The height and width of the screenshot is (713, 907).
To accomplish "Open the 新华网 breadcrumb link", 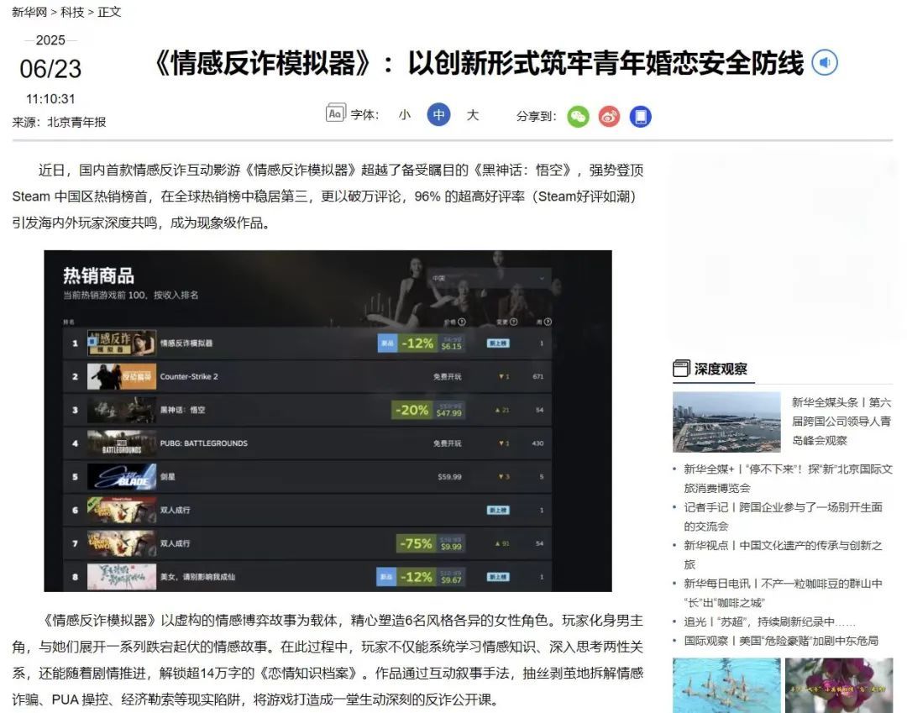I will tap(29, 12).
